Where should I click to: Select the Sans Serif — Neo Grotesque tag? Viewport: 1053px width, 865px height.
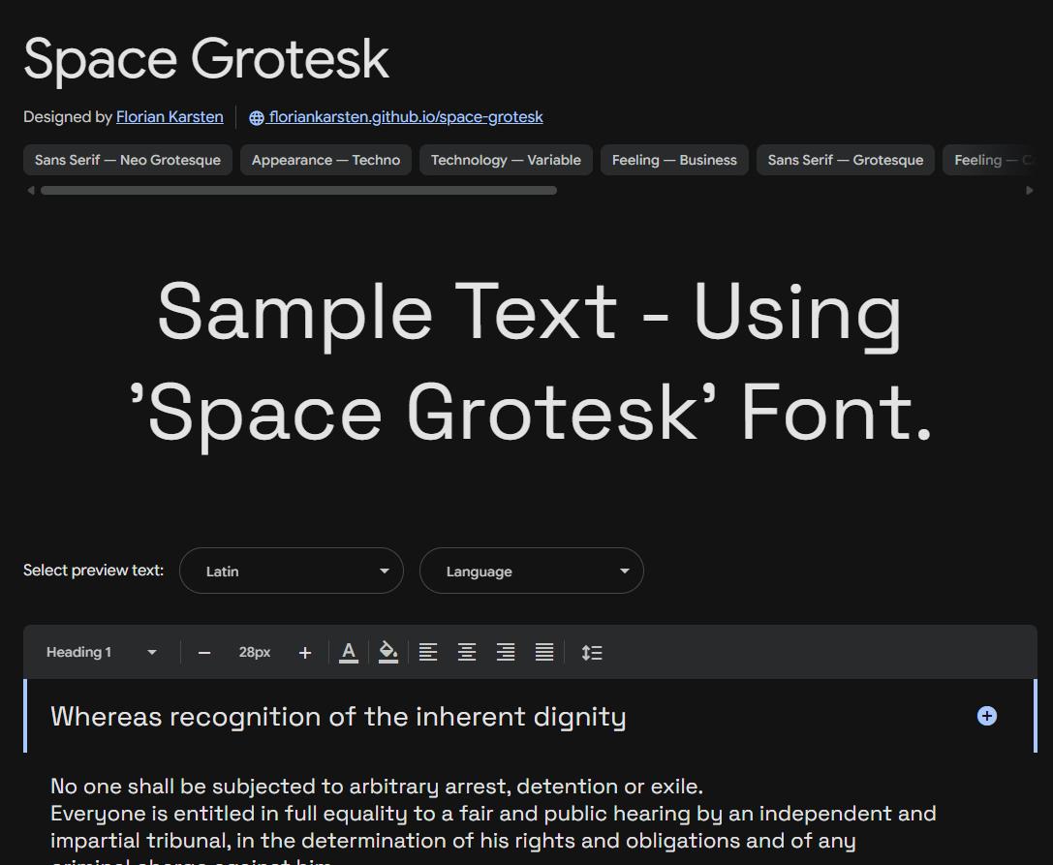click(128, 160)
